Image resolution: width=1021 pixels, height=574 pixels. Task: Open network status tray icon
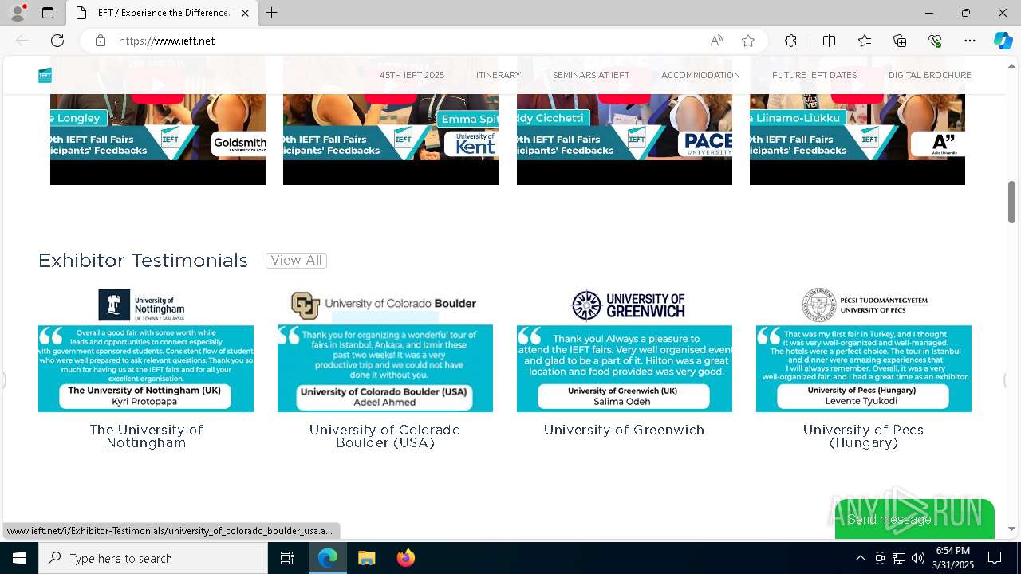899,558
